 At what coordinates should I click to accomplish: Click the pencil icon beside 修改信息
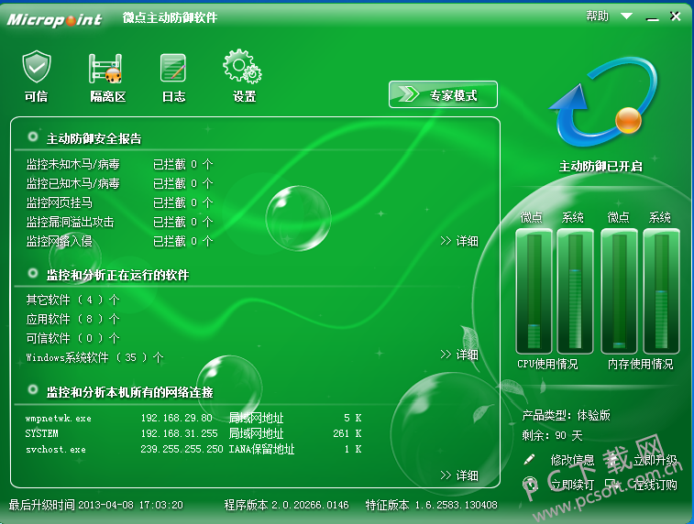529,460
